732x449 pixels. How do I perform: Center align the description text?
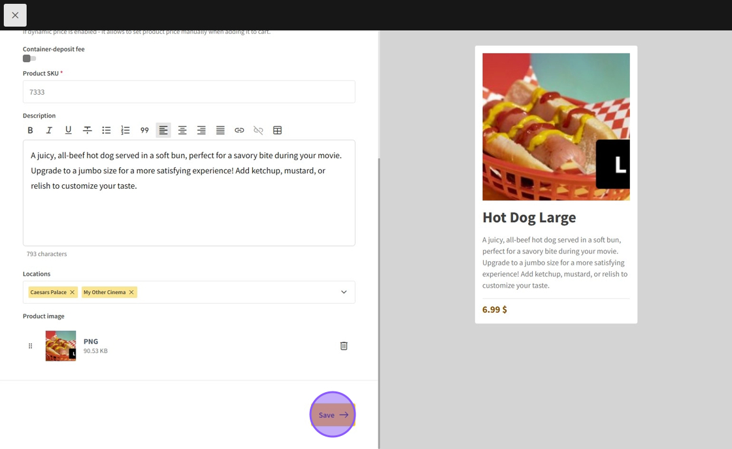[182, 130]
